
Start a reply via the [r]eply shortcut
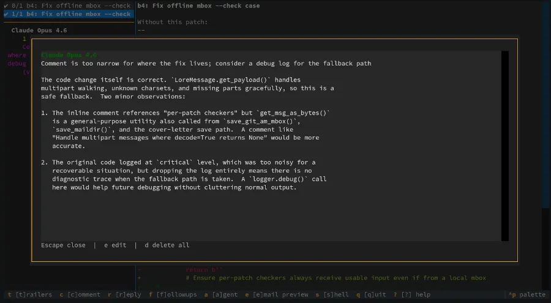point(124,294)
